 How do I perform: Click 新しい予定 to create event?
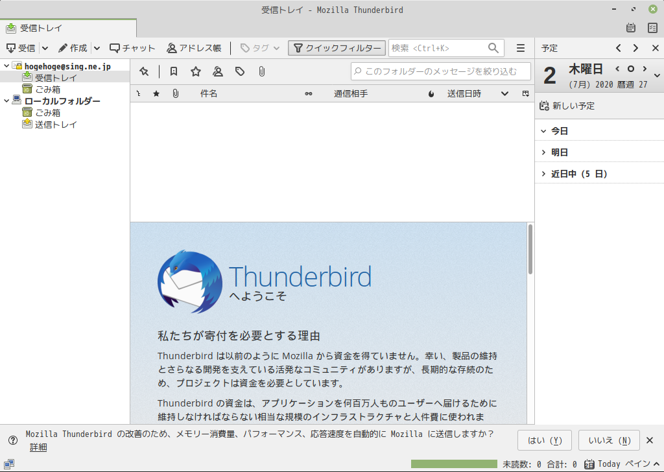567,106
